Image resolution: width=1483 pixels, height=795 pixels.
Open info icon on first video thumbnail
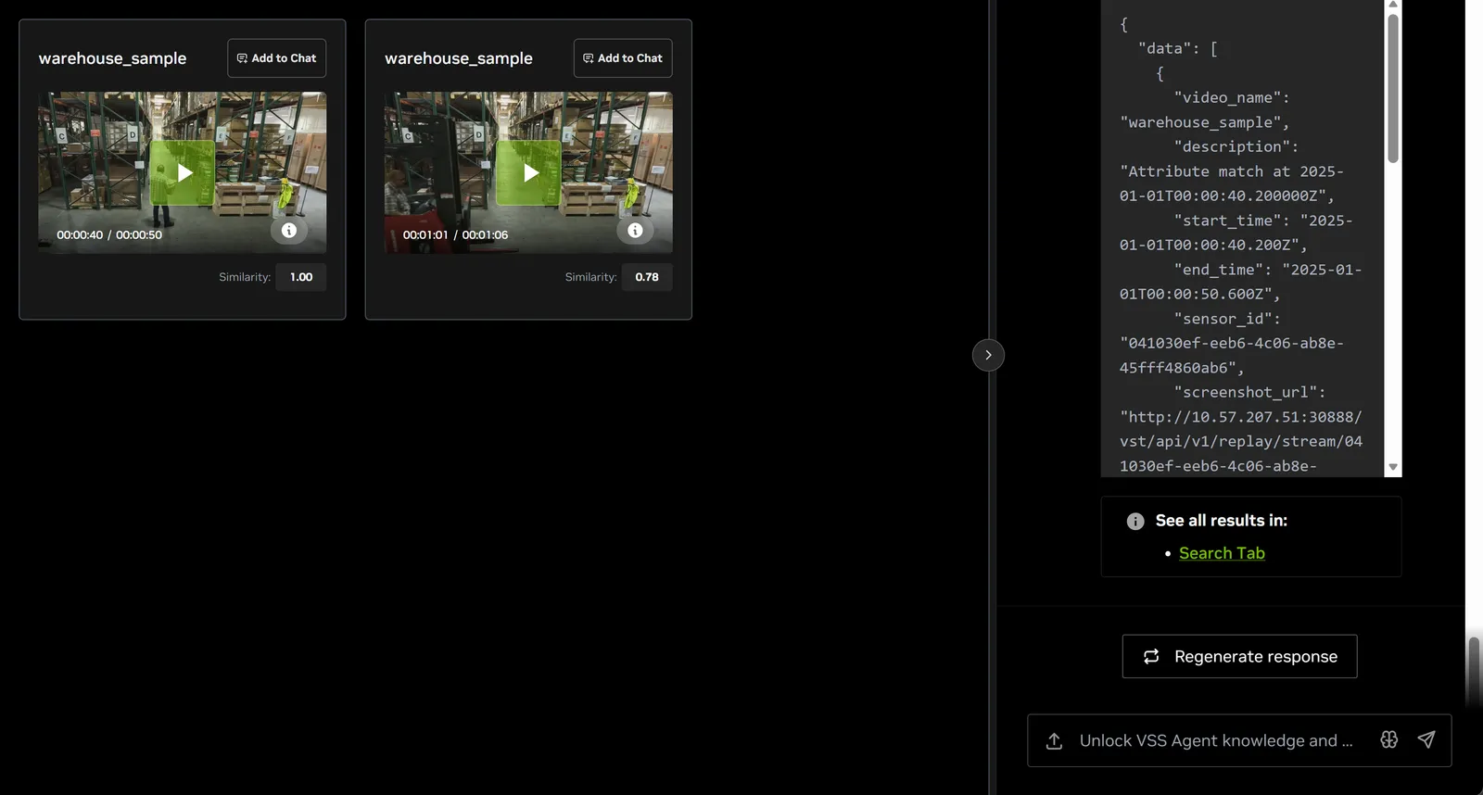[x=289, y=231]
